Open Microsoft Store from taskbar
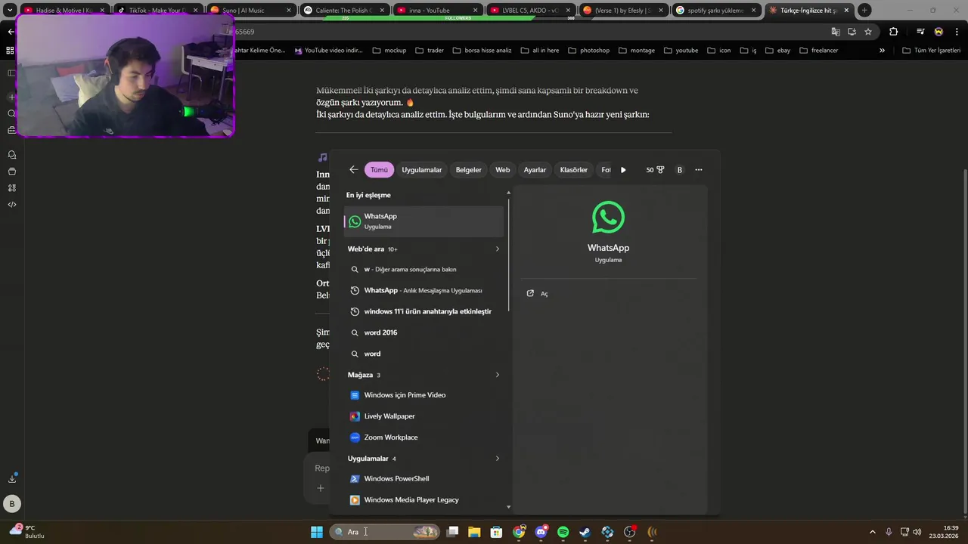This screenshot has height=544, width=968. pyautogui.click(x=496, y=532)
